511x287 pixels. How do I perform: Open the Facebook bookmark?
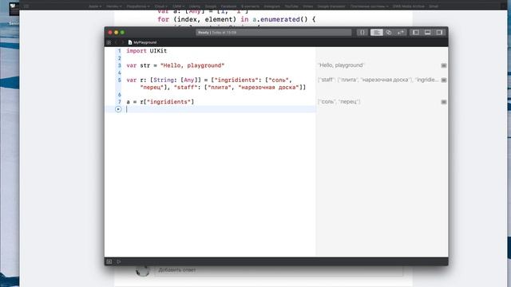point(228,6)
